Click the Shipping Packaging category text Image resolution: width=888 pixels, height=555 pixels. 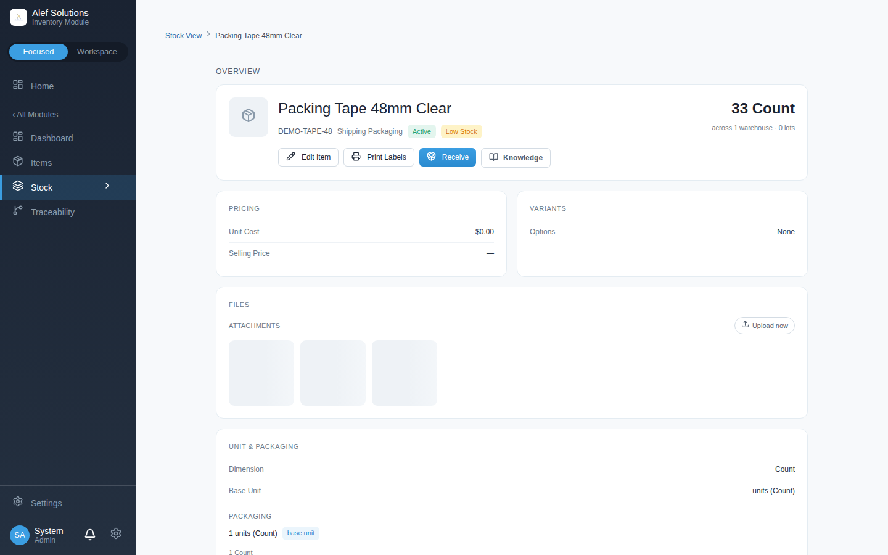pyautogui.click(x=370, y=131)
